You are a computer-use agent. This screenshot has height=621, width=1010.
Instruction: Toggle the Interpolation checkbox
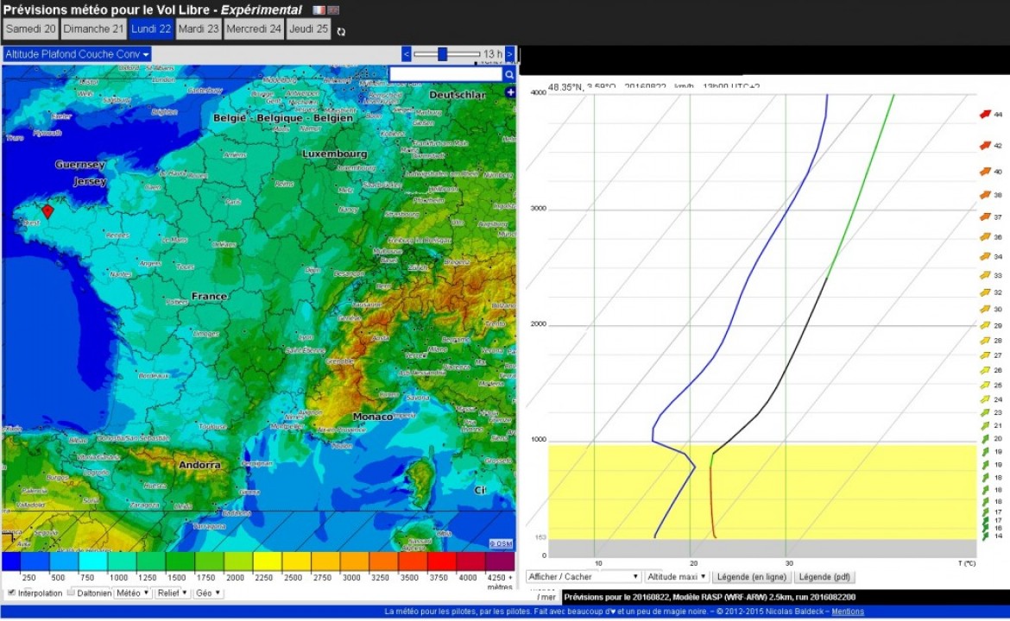pos(12,593)
